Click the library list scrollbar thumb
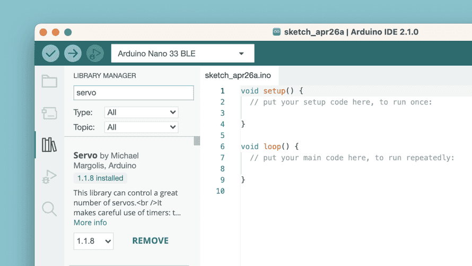The image size is (472, 266). pyautogui.click(x=197, y=141)
